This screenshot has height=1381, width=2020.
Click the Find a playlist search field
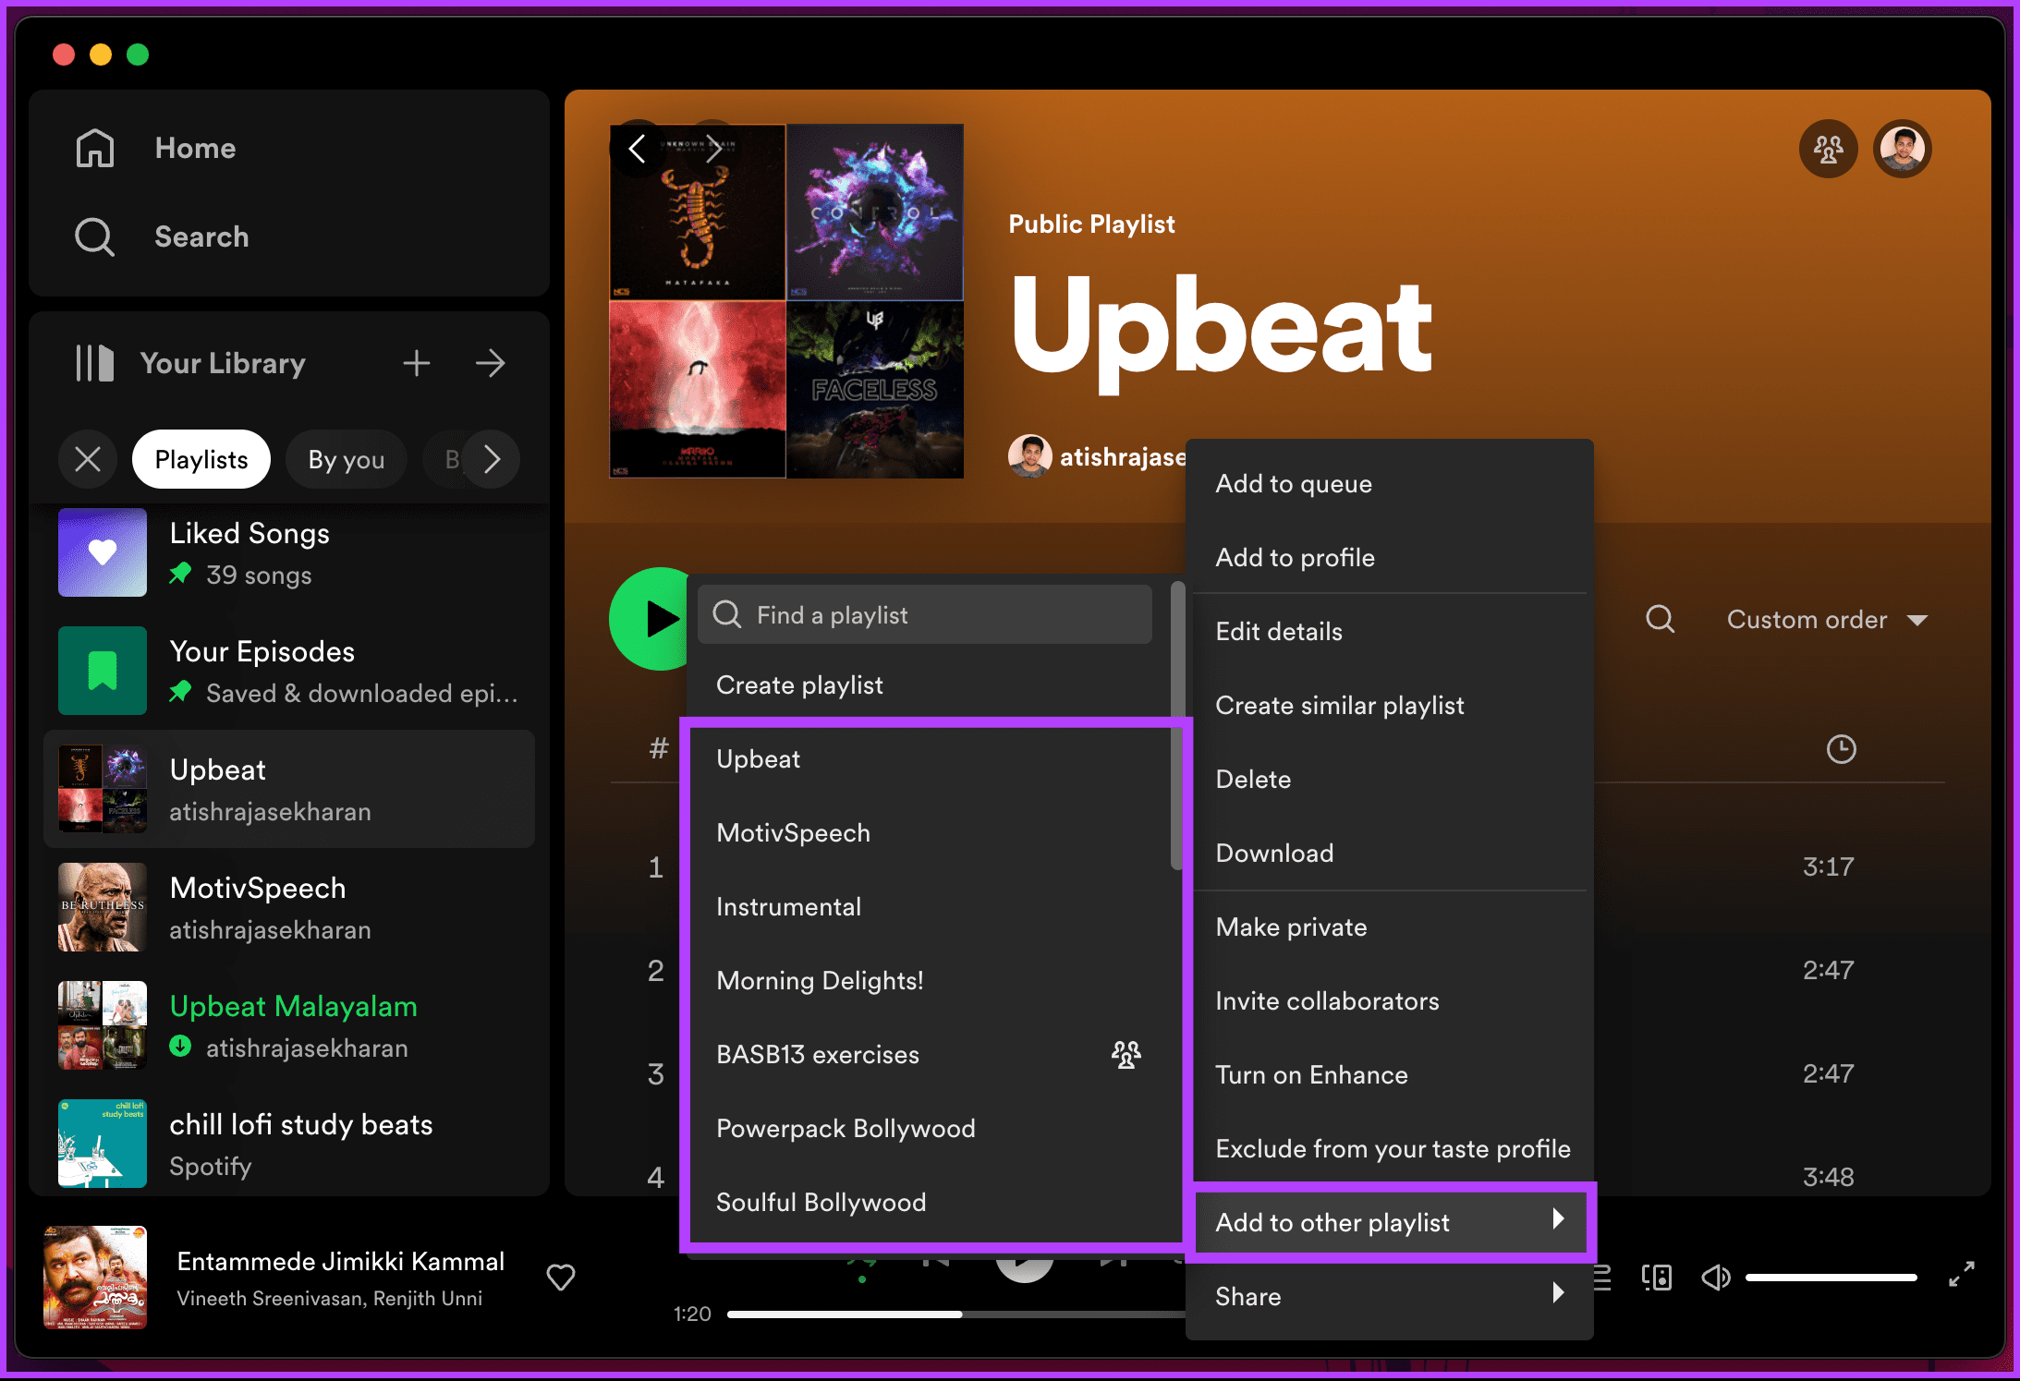(x=925, y=615)
